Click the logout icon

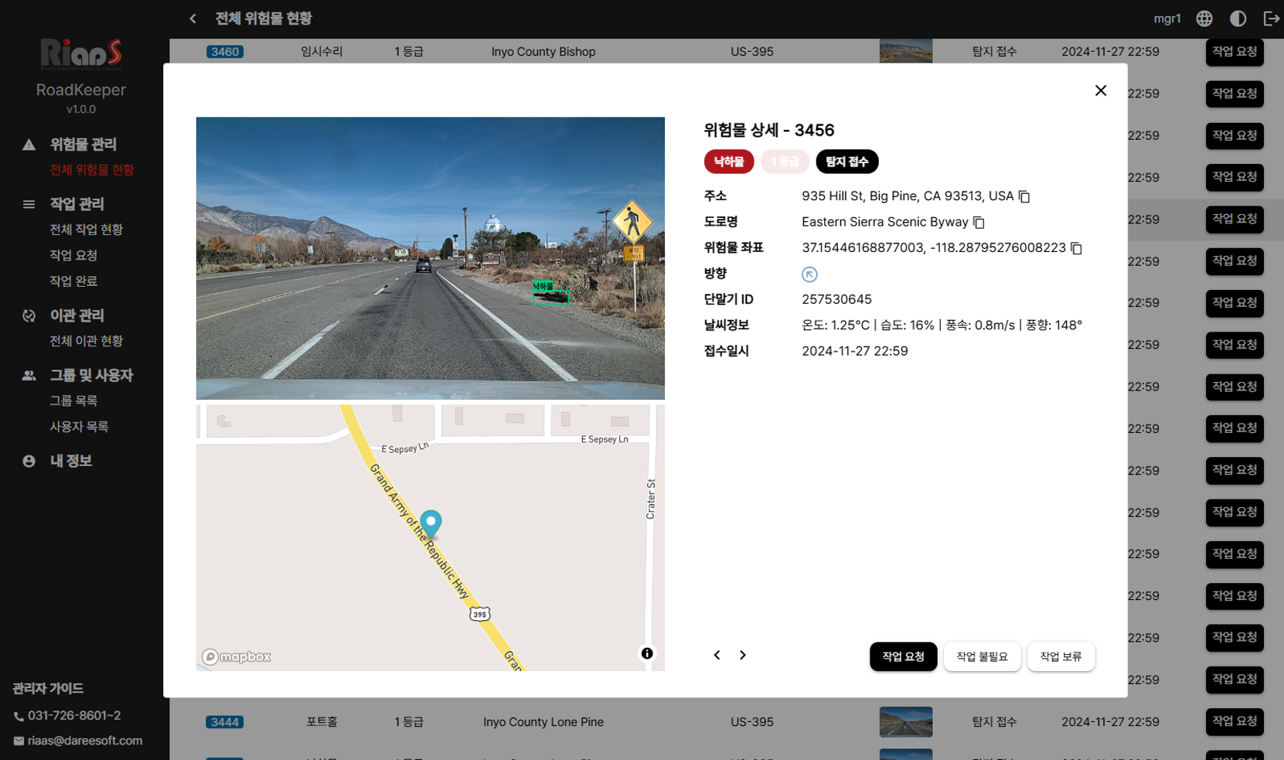pos(1271,19)
